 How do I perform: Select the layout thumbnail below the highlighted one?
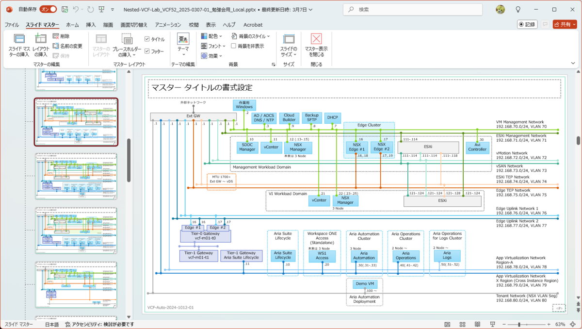click(76, 176)
